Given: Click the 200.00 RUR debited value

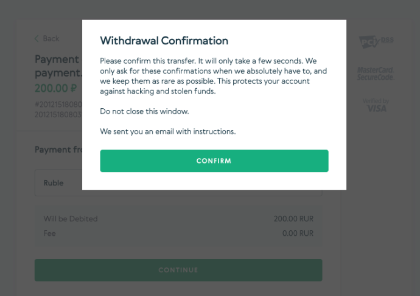Looking at the screenshot, I should tap(293, 219).
